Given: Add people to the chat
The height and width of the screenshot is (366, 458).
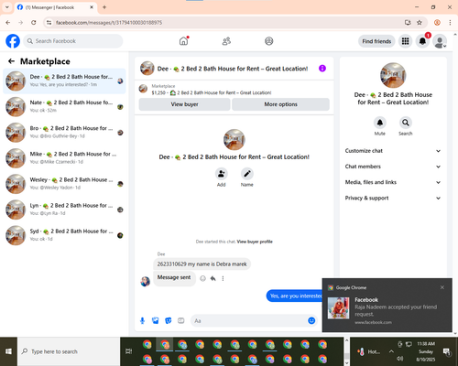Looking at the screenshot, I should coord(222,174).
